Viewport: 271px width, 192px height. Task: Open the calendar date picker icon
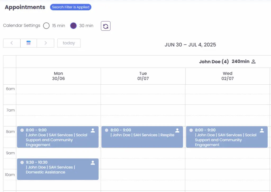click(29, 43)
